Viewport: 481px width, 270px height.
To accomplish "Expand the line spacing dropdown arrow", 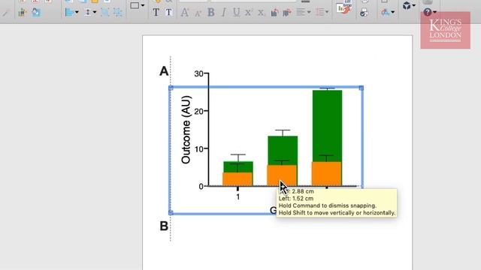I will click(x=327, y=12).
